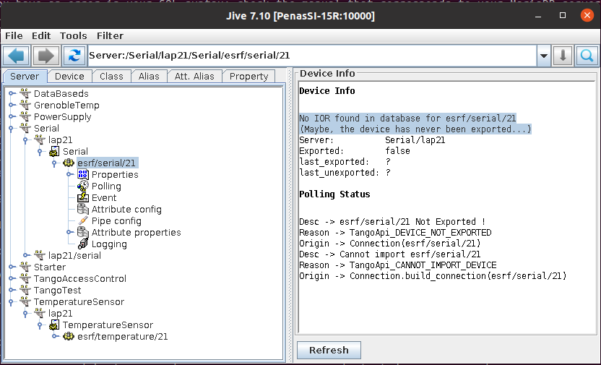Click the Polling clock icon
Screen dimensions: 601x365
coord(83,186)
